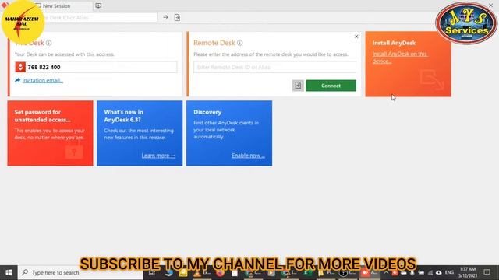Show info for This Desk
This screenshot has height=280, width=499.
coord(48,43)
